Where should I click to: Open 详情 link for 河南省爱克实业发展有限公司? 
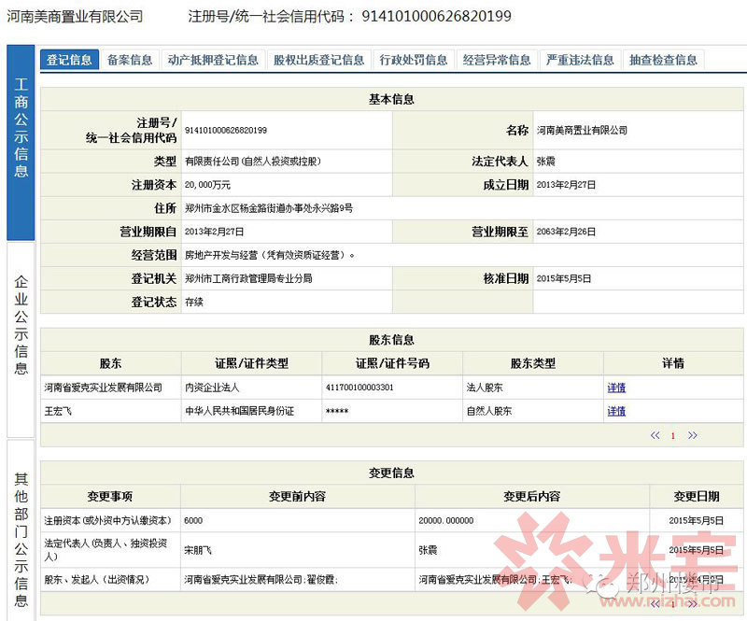coord(616,388)
